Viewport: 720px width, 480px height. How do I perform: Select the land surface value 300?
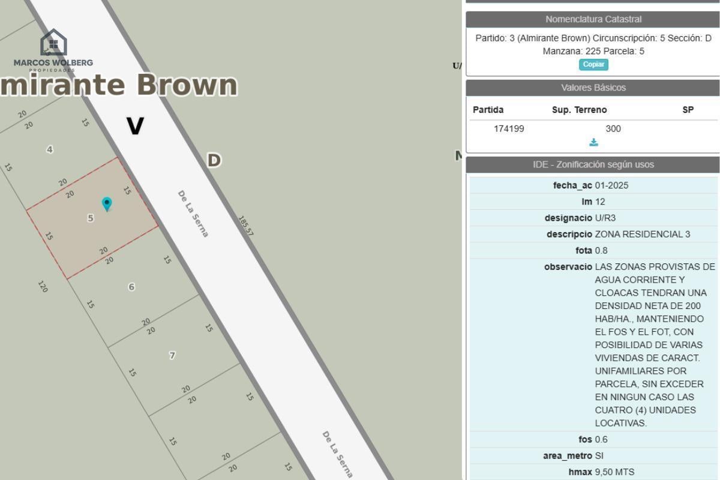613,128
